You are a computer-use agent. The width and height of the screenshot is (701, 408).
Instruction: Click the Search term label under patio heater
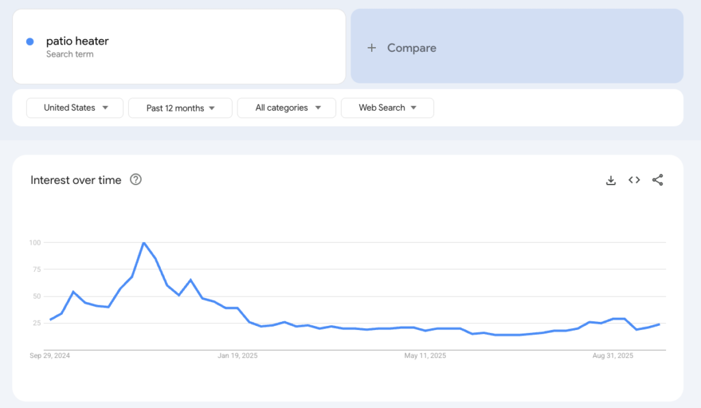coord(70,54)
